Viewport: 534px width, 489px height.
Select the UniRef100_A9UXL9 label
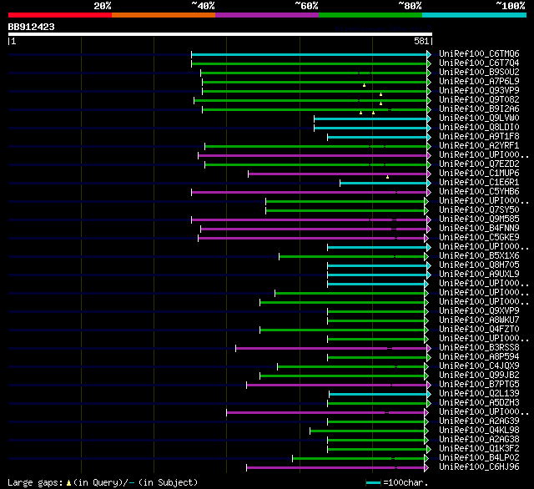point(479,275)
